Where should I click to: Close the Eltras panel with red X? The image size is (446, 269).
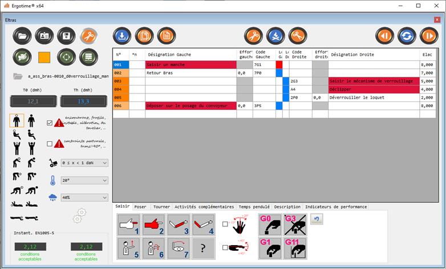437,20
